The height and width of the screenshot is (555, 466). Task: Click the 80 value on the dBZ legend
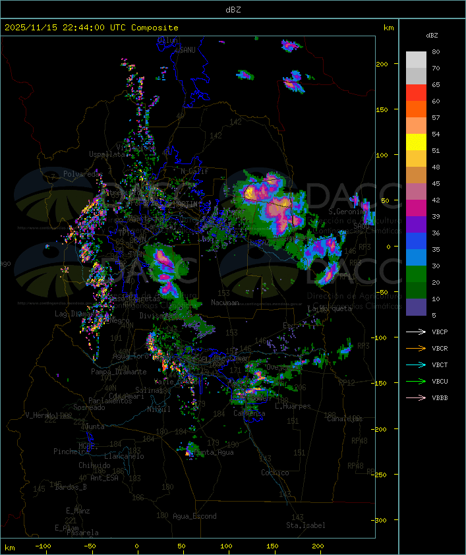pyautogui.click(x=436, y=51)
